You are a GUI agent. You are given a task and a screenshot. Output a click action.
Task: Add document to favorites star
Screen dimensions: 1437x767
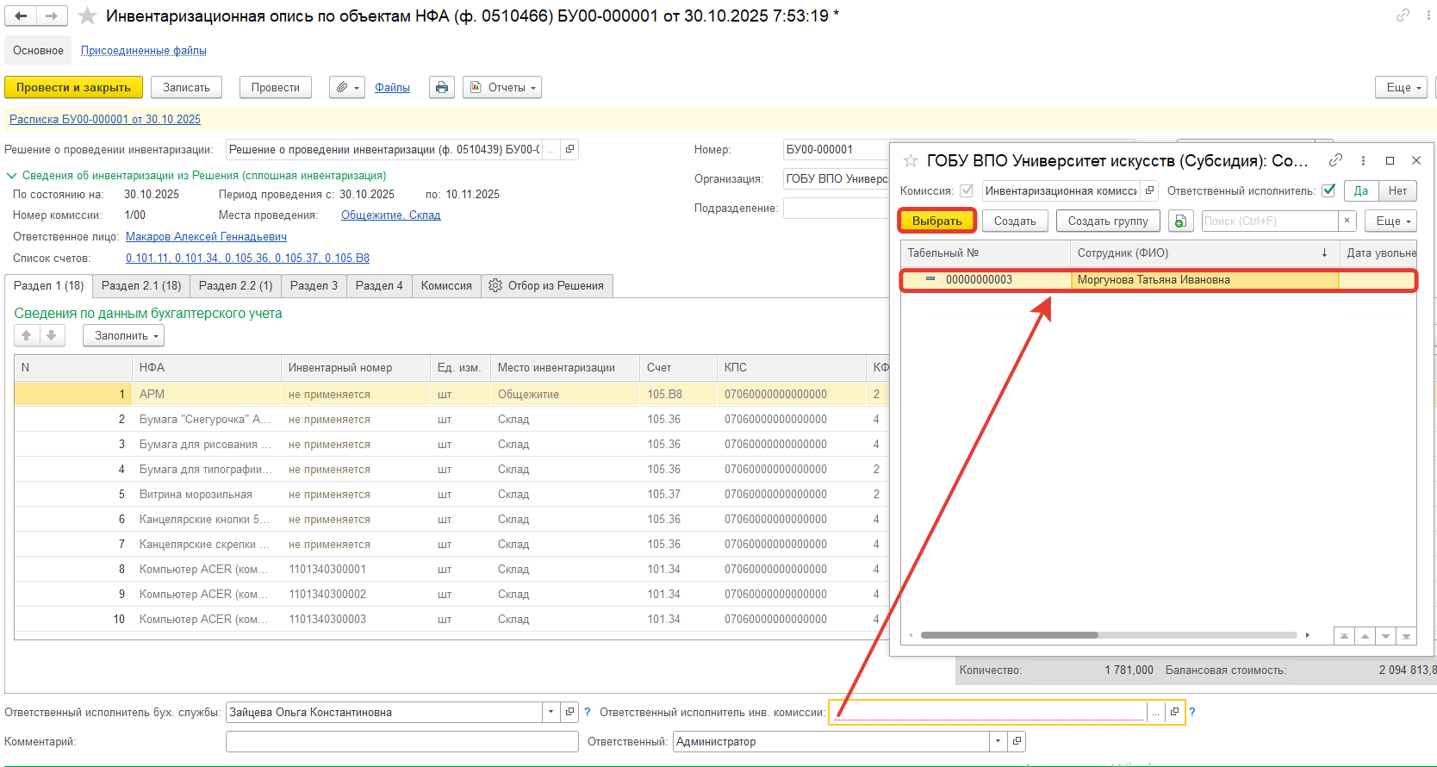(87, 16)
